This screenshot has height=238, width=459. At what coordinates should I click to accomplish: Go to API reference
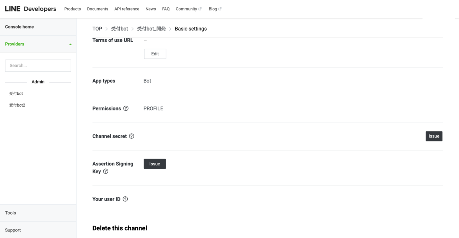127,9
